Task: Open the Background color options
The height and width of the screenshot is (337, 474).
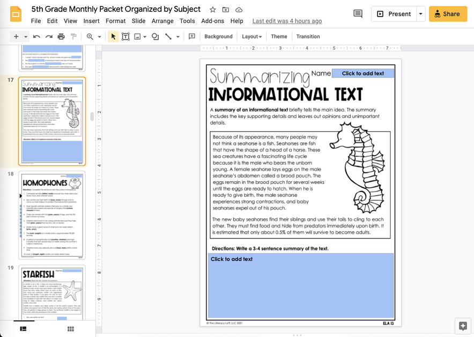Action: [x=218, y=36]
